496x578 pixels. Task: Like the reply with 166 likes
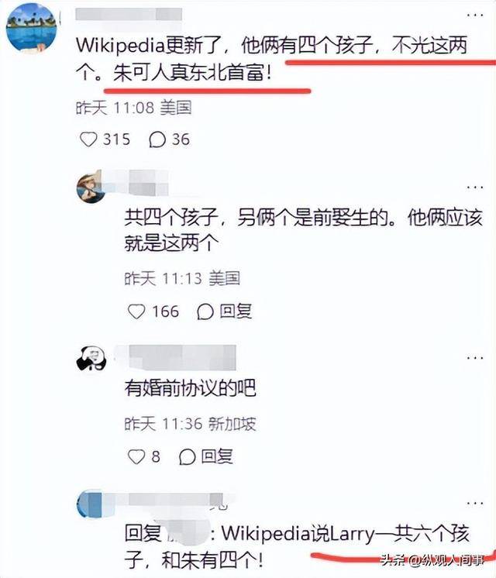click(x=136, y=311)
